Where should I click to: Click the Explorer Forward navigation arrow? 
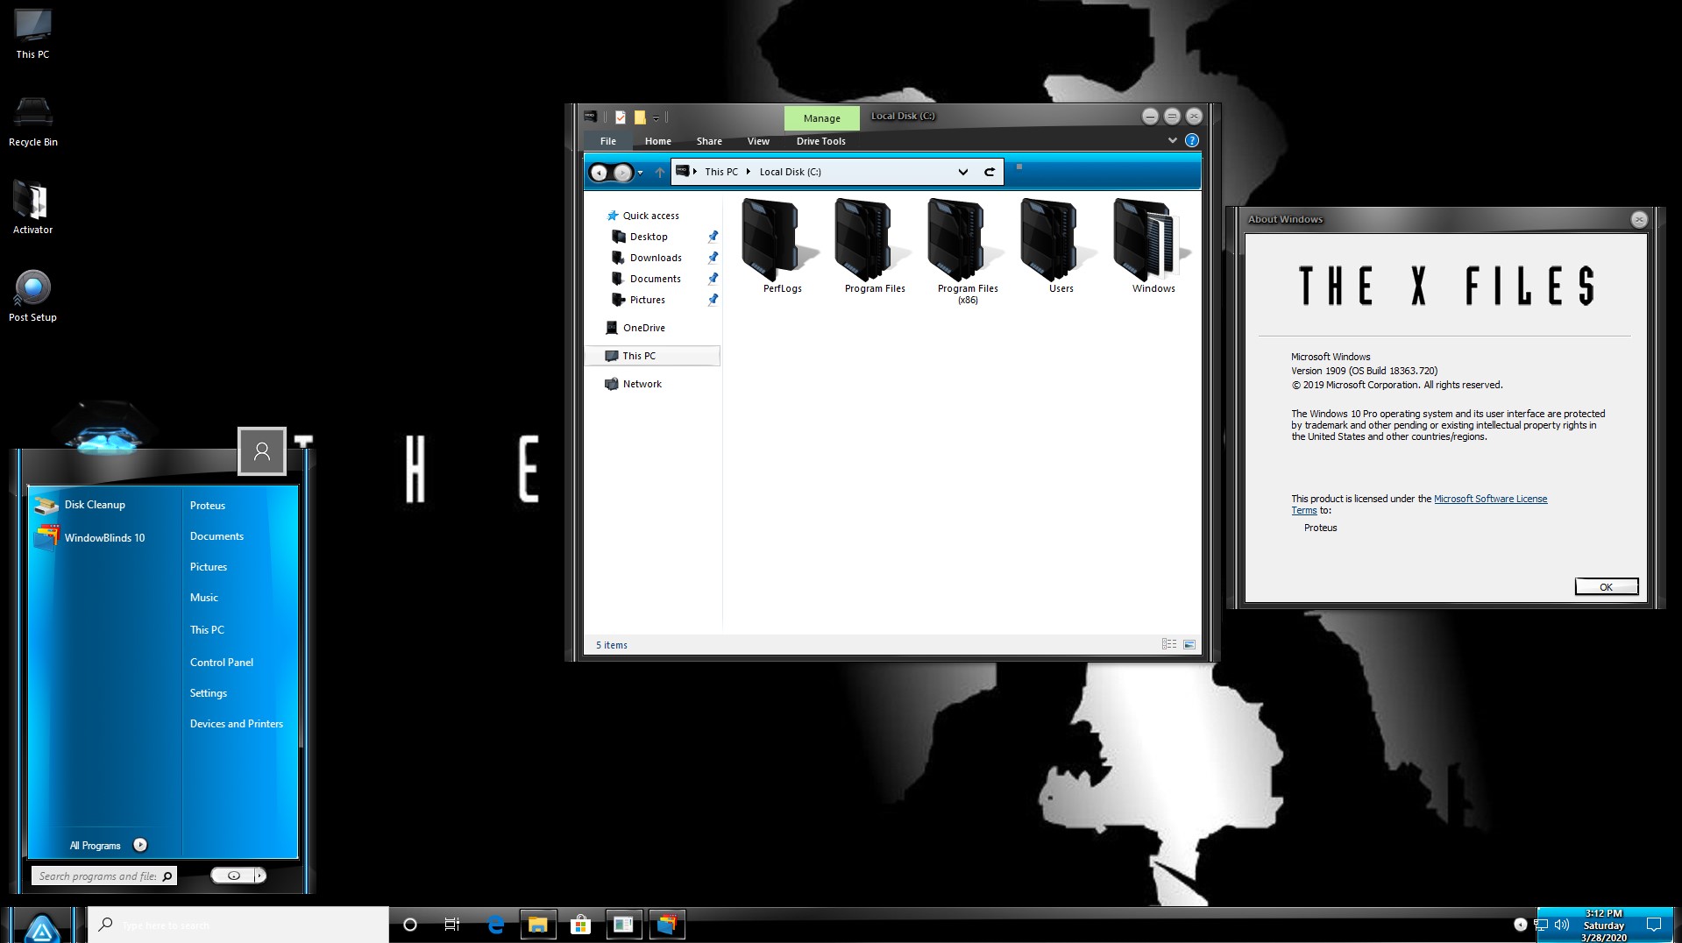[622, 173]
